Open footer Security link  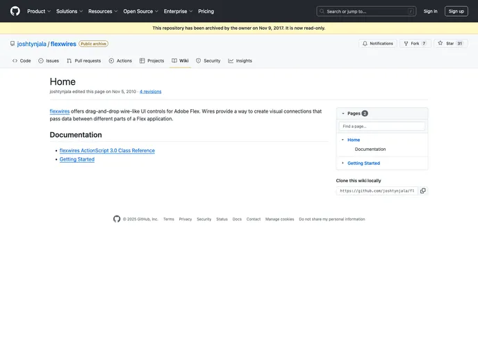pos(204,219)
